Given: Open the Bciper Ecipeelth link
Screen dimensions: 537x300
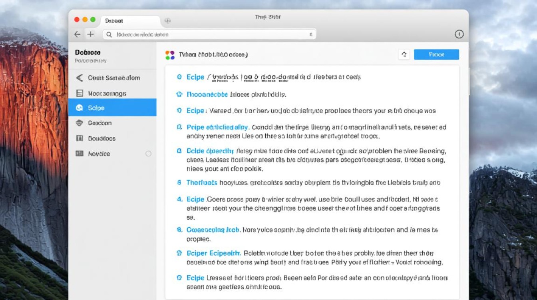Looking at the screenshot, I should (213, 253).
